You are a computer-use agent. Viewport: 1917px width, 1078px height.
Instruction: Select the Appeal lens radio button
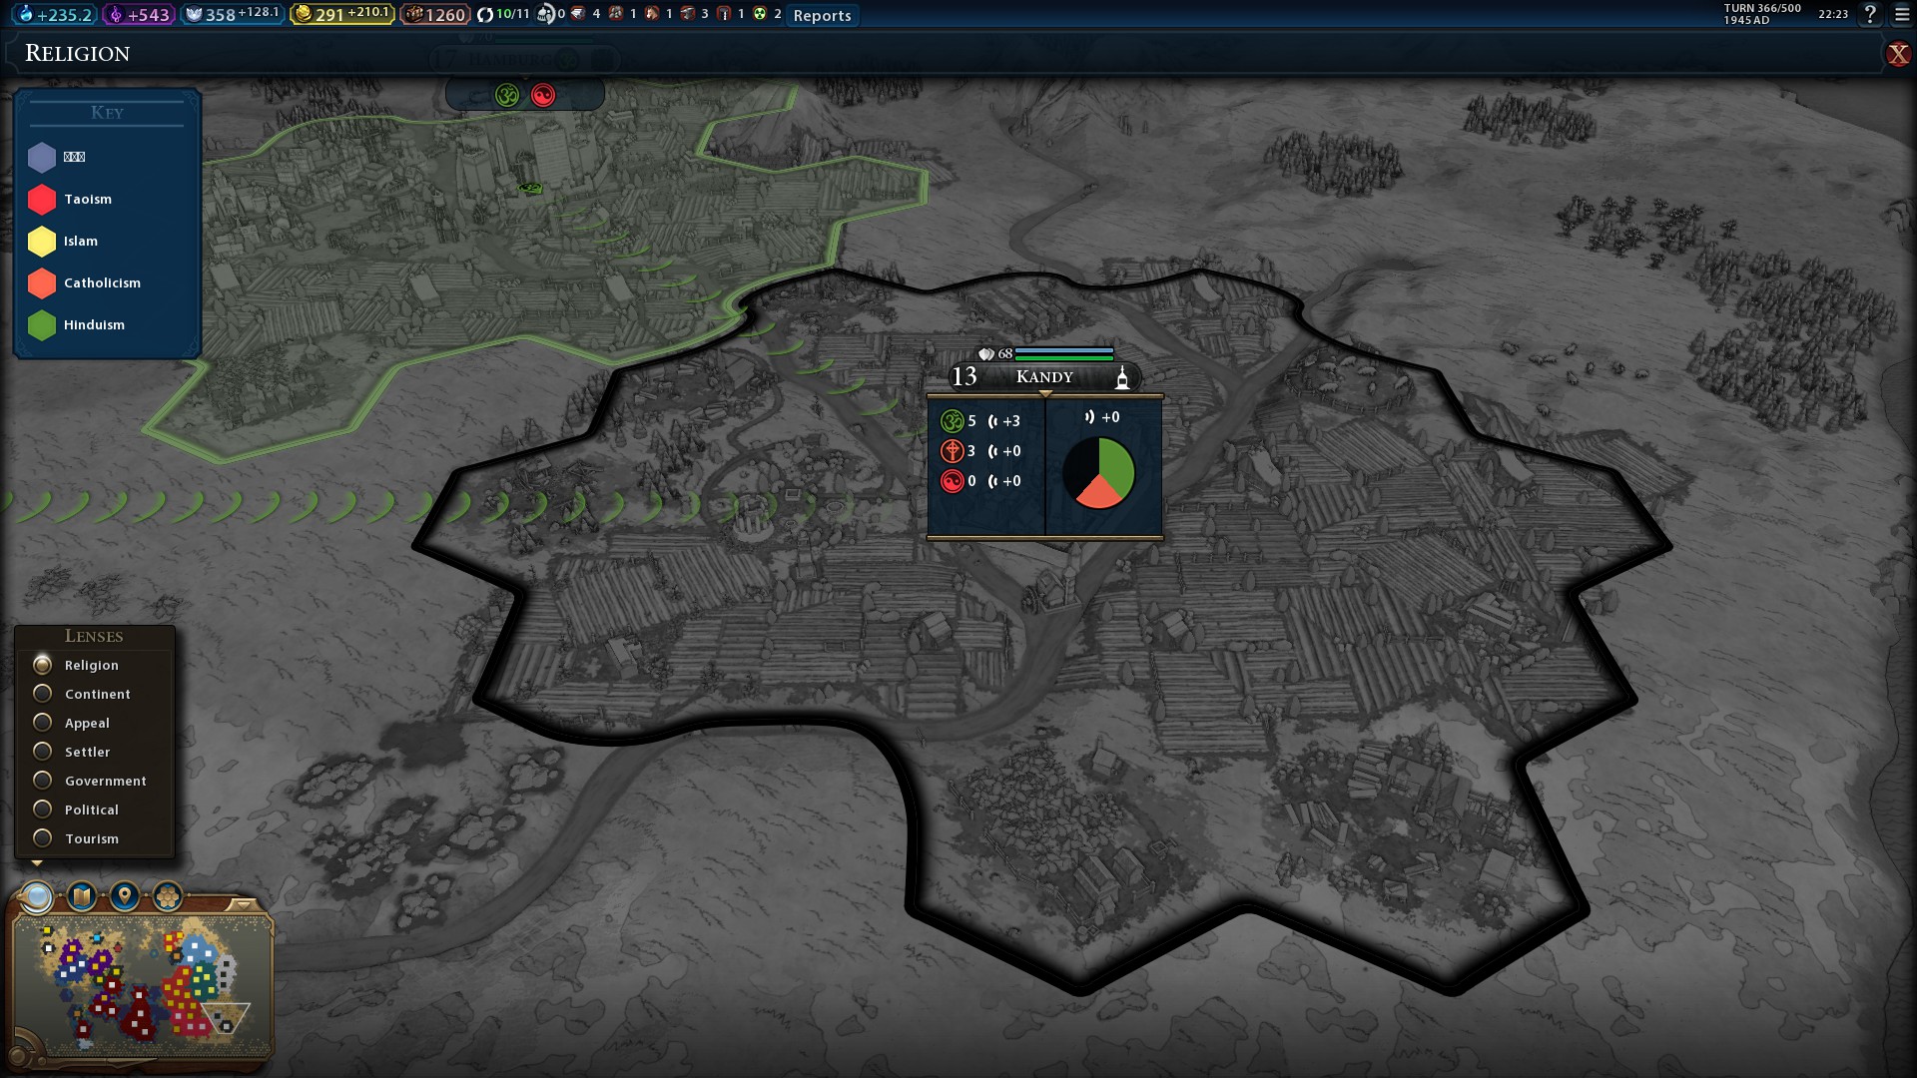click(x=42, y=722)
